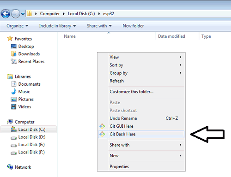Select Network in the navigation pane
Image resolution: width=231 pixels, height=177 pixels.
coord(23,167)
